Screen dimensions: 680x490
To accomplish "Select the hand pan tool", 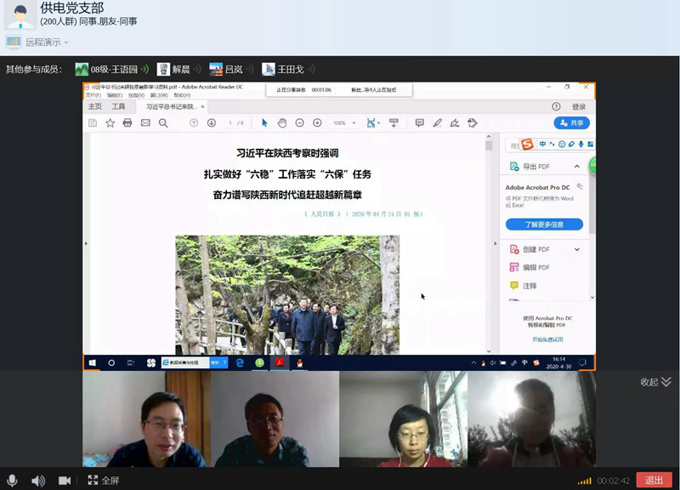I will pos(282,123).
